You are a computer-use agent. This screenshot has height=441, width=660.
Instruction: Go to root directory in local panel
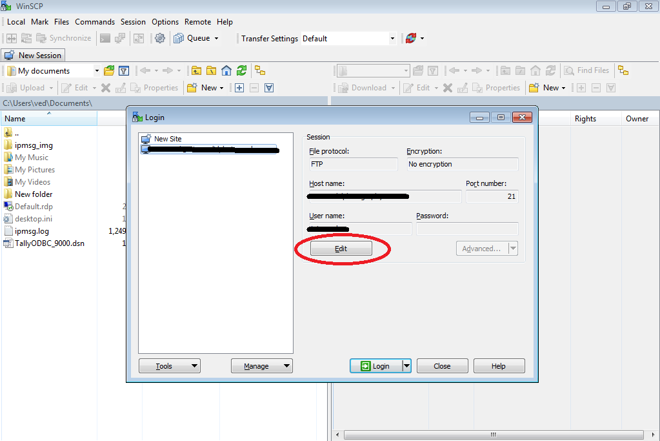point(212,71)
